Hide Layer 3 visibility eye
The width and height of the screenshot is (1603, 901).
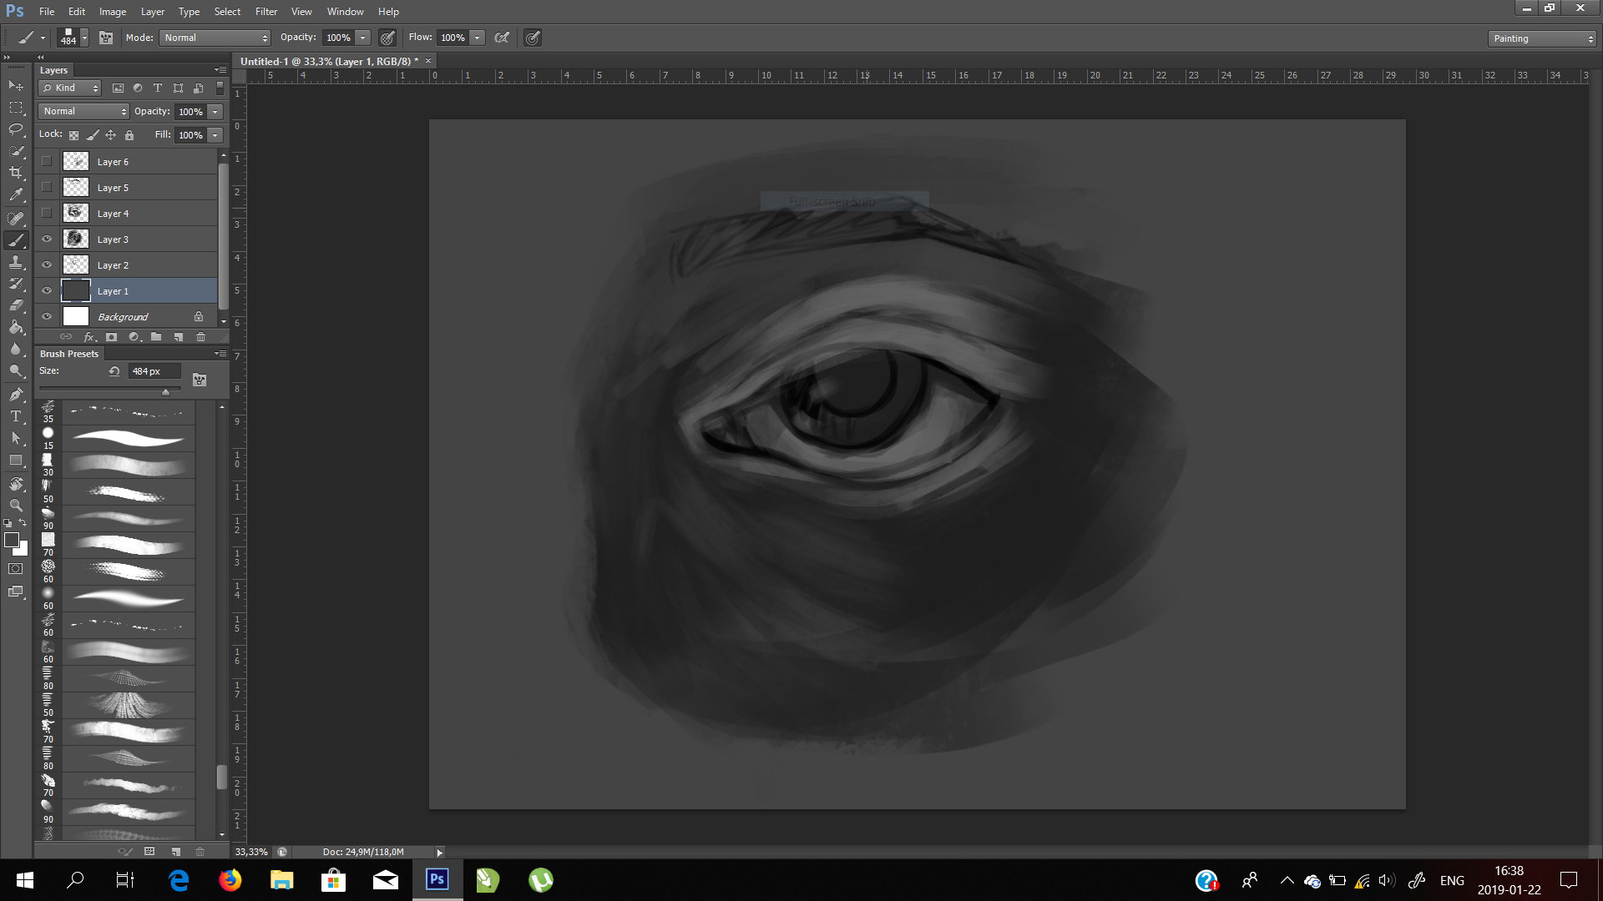pos(47,239)
